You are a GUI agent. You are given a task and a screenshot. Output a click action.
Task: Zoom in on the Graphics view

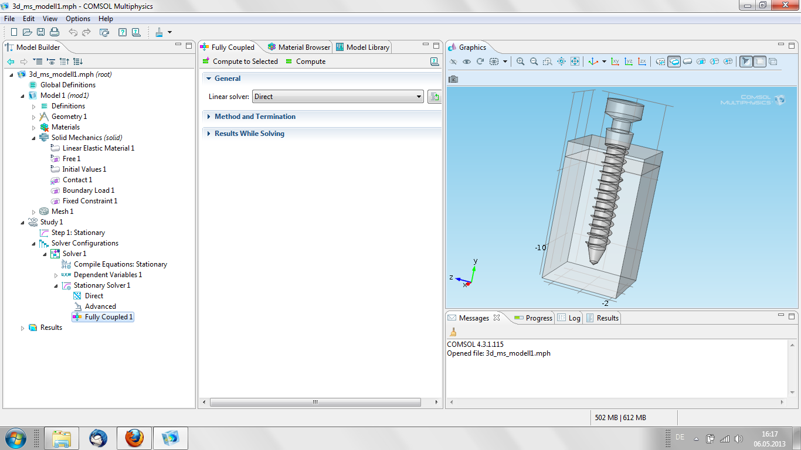[521, 62]
